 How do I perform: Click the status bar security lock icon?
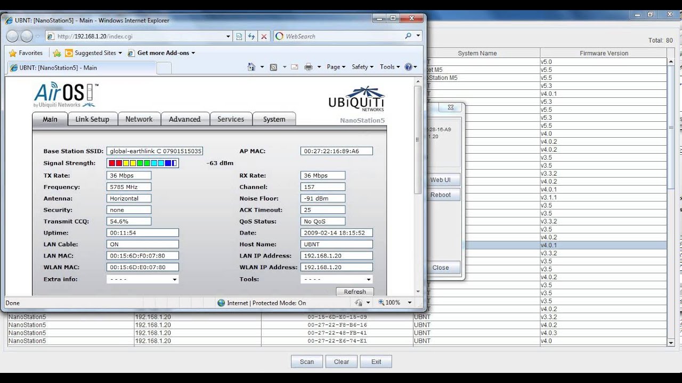[x=359, y=303]
